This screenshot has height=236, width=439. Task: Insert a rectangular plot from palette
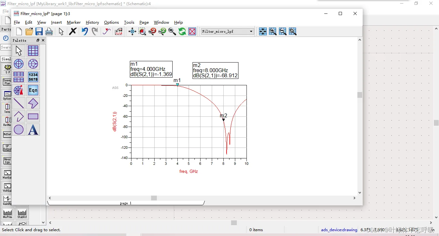(33, 51)
